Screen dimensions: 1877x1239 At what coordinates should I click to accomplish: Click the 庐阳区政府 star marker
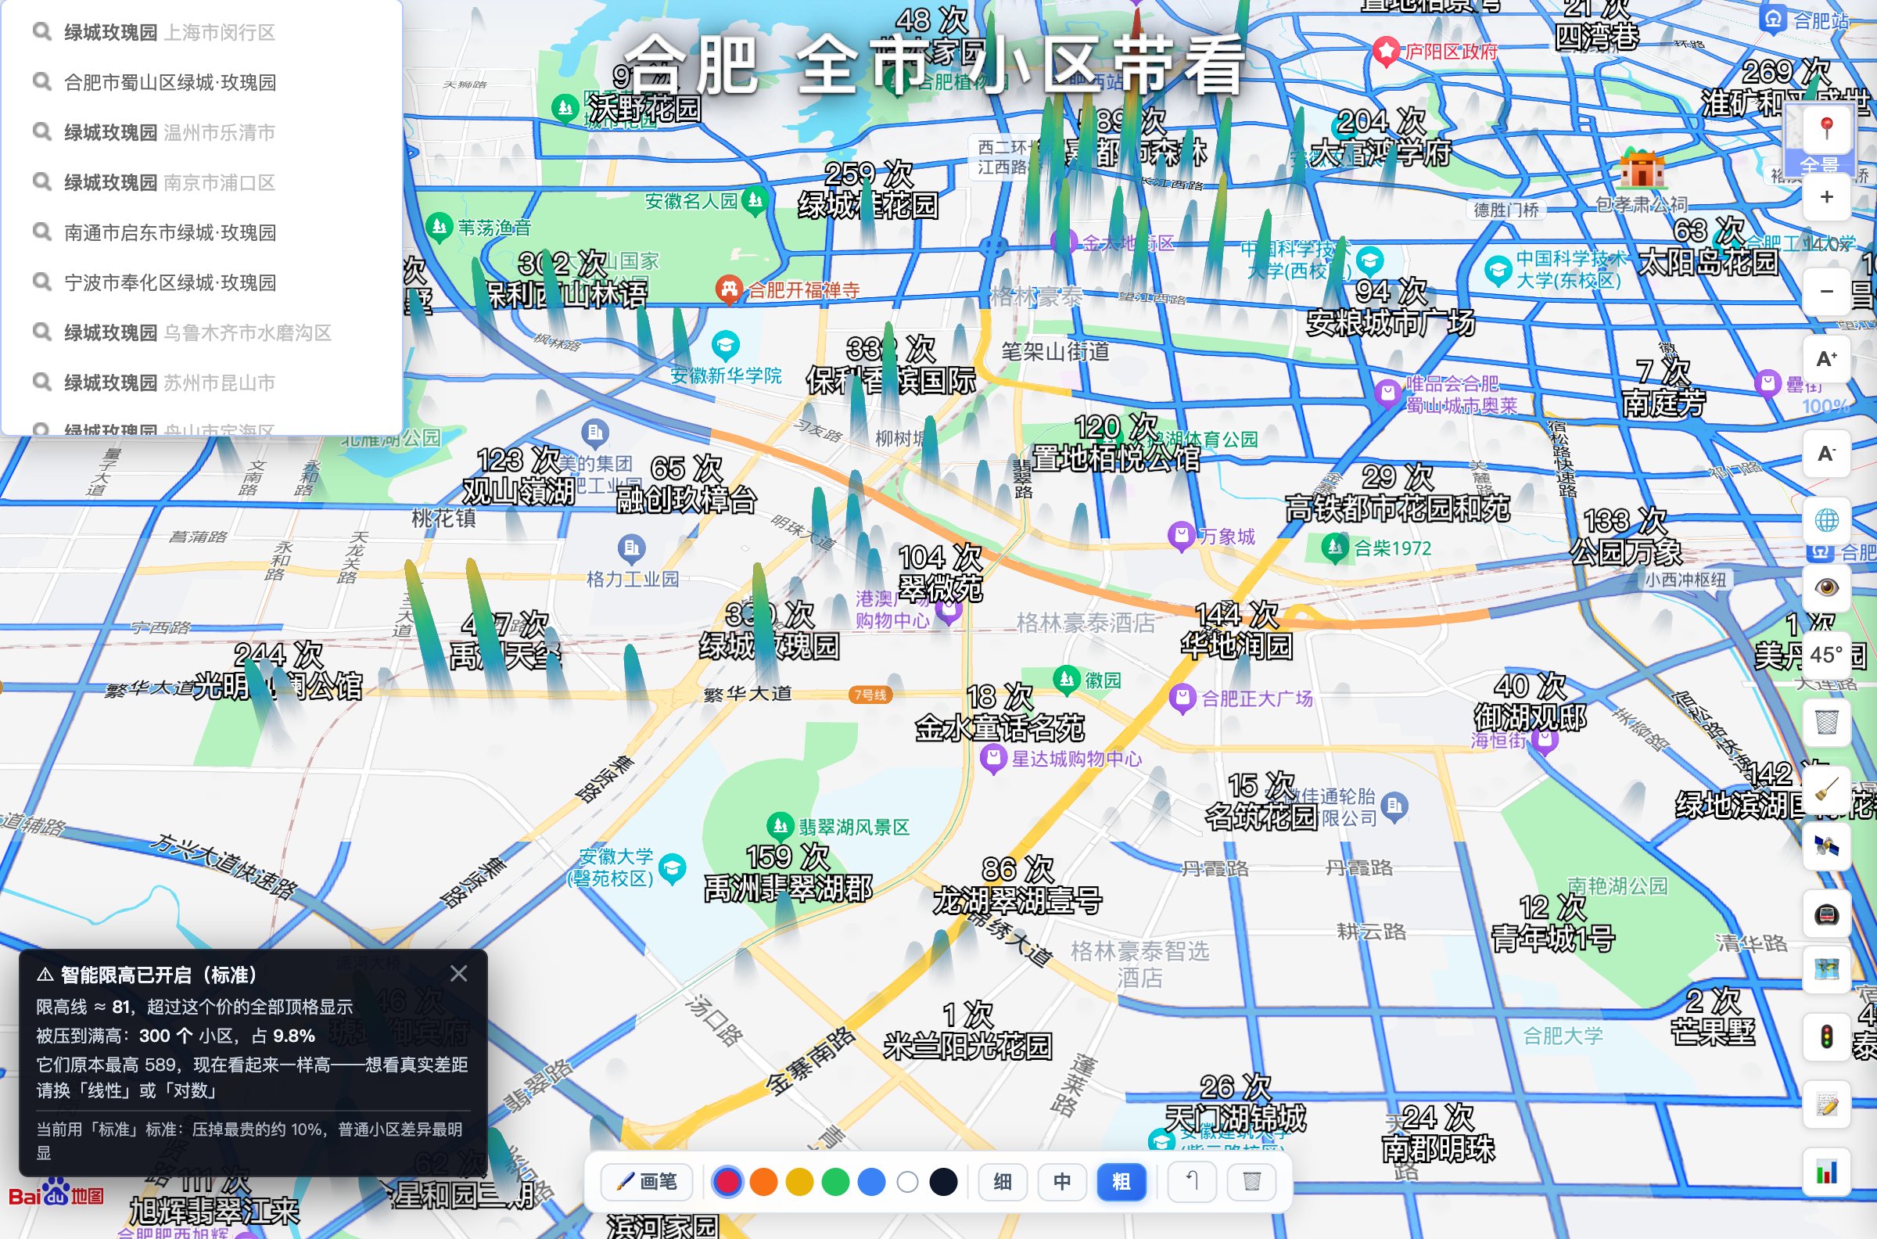pyautogui.click(x=1386, y=52)
